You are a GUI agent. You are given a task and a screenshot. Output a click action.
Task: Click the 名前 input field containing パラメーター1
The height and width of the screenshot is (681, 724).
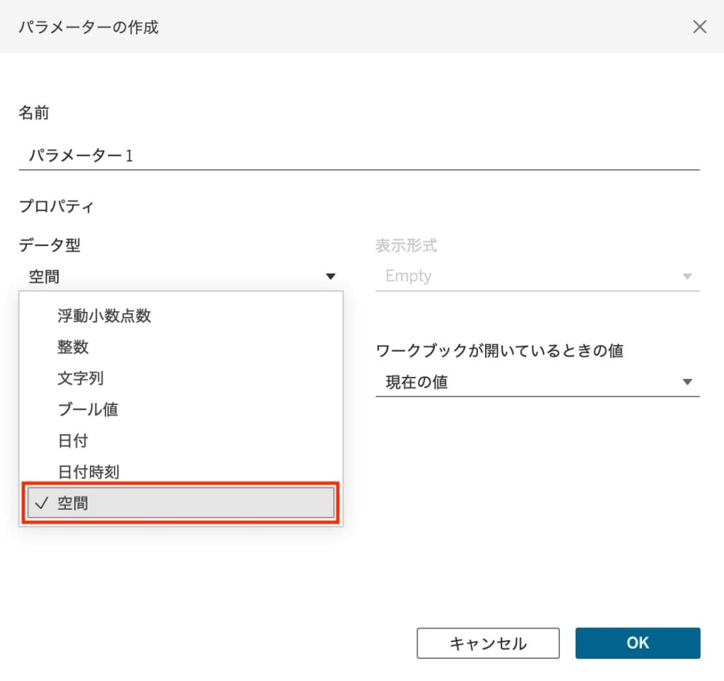358,156
